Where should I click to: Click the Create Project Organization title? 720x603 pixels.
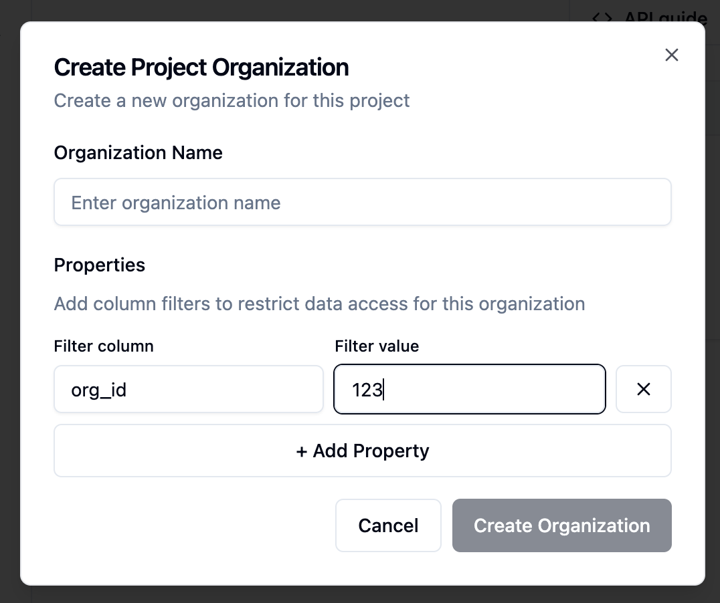tap(201, 67)
